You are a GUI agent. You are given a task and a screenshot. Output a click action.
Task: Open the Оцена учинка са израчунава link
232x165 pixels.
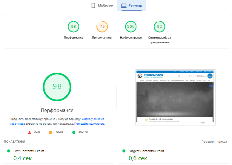(93, 119)
